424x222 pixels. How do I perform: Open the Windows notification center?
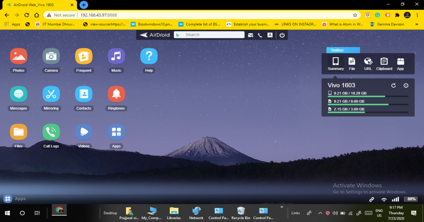(x=414, y=213)
